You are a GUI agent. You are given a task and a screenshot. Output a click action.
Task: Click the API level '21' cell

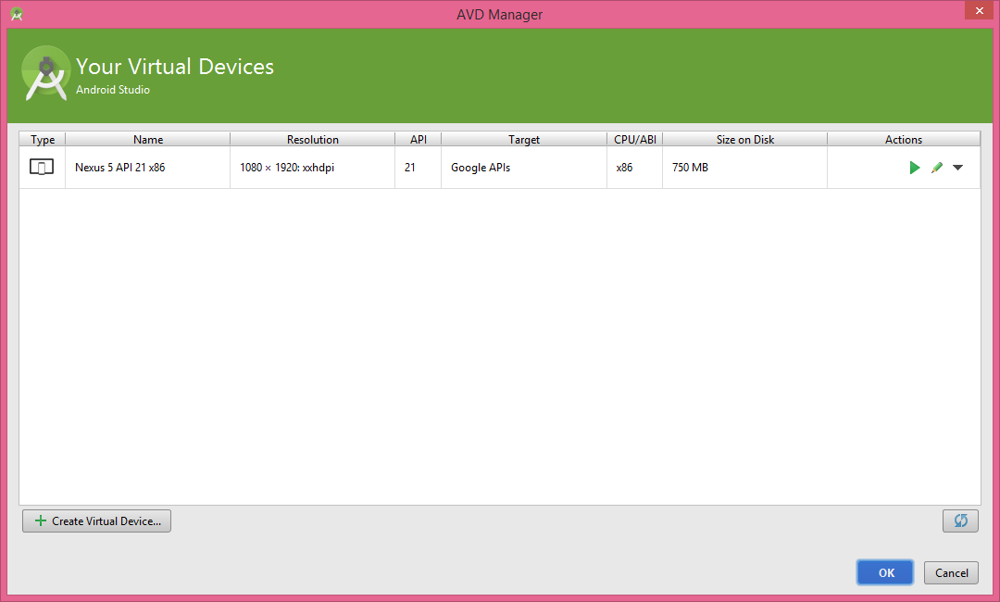click(419, 167)
